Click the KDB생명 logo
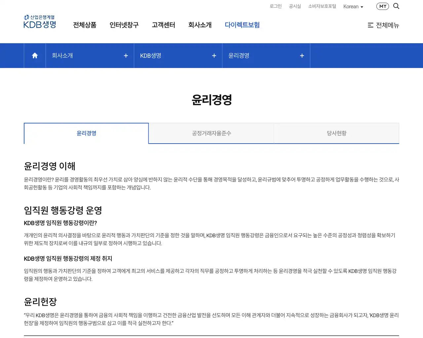The image size is (423, 338). coord(39,21)
